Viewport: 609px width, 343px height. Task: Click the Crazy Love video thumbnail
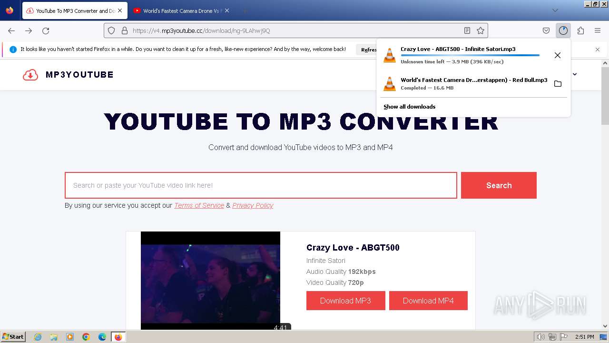point(210,280)
